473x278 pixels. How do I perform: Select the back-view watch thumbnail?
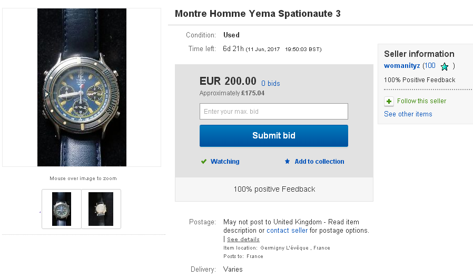101,209
